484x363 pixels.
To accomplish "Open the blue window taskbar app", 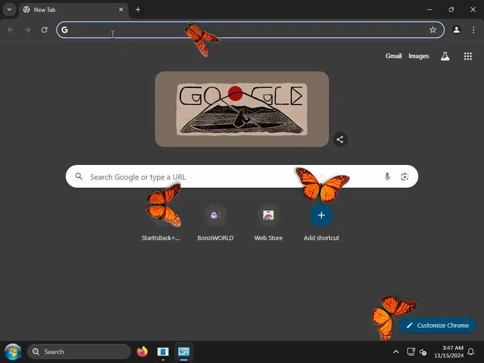I will pos(163,352).
